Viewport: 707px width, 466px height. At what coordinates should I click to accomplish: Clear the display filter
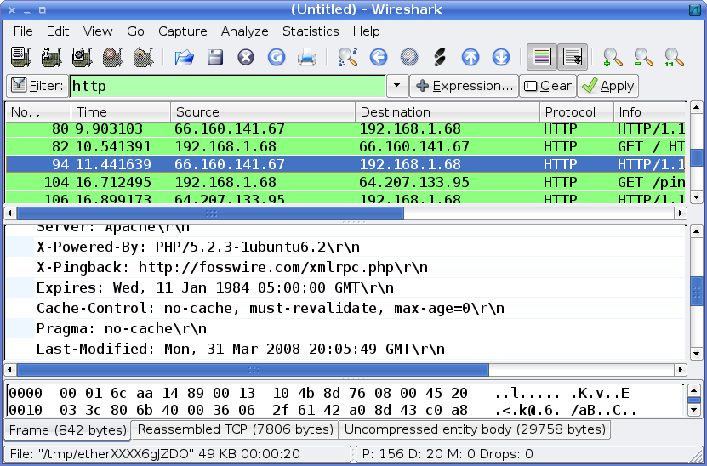(x=548, y=86)
